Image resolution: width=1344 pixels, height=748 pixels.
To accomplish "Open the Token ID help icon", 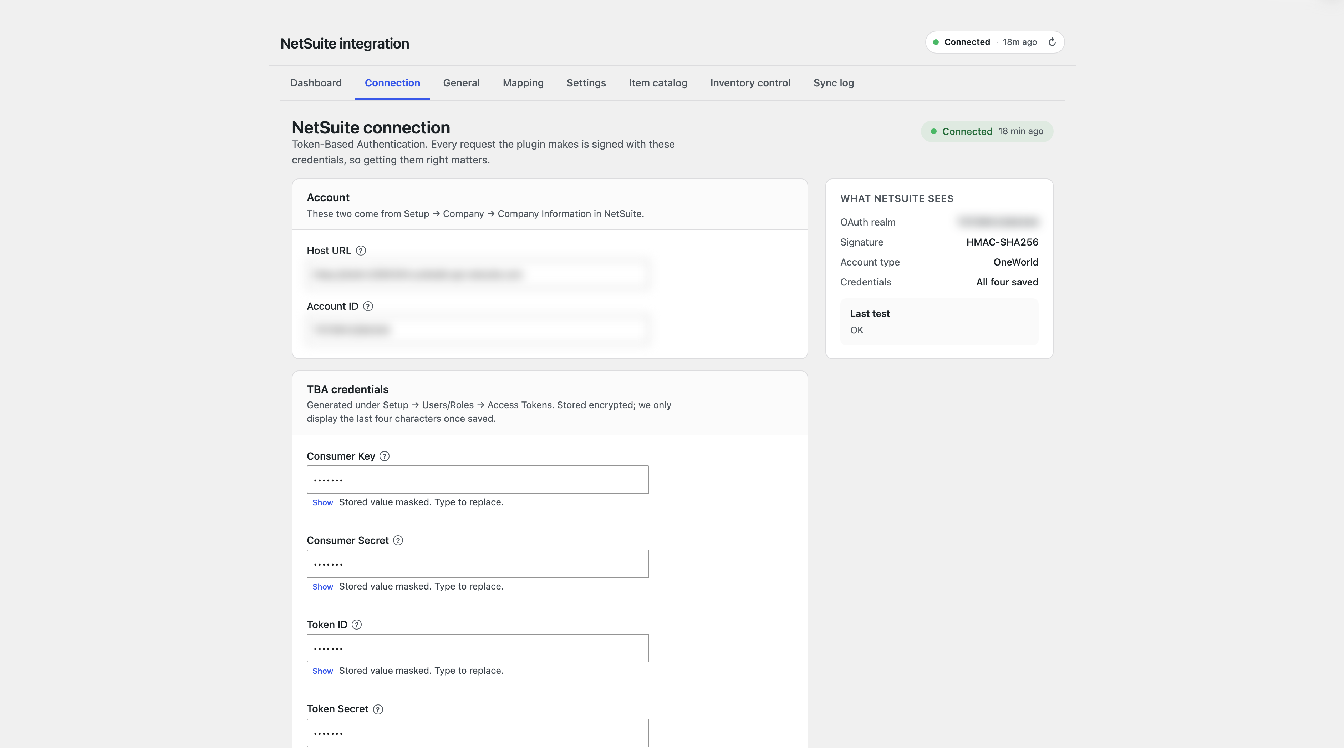I will 357,625.
